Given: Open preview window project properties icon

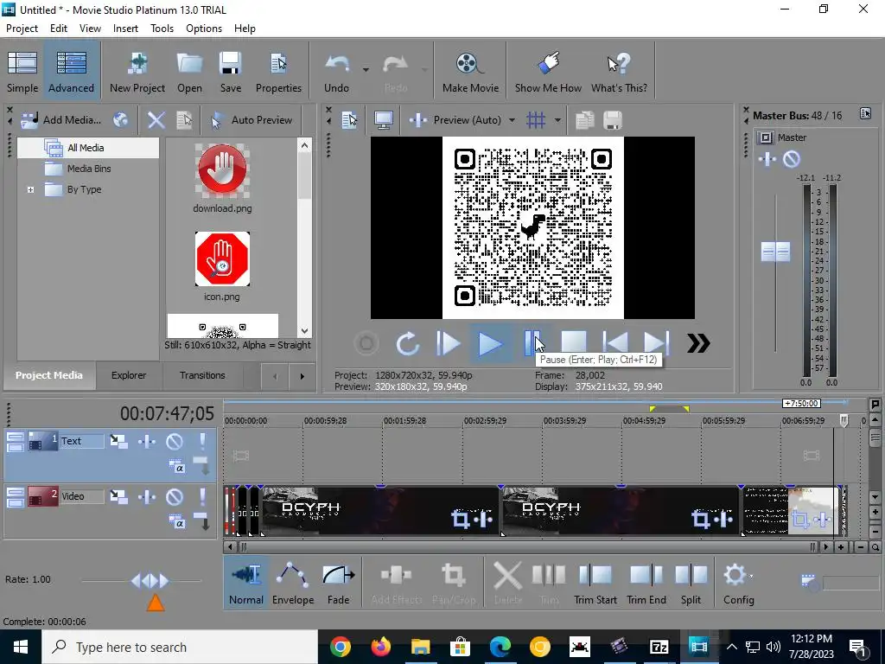Looking at the screenshot, I should (350, 119).
